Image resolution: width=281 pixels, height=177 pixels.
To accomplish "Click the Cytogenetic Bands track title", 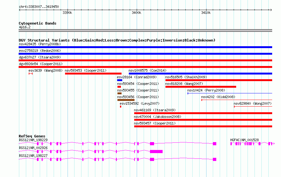I will point(38,23).
